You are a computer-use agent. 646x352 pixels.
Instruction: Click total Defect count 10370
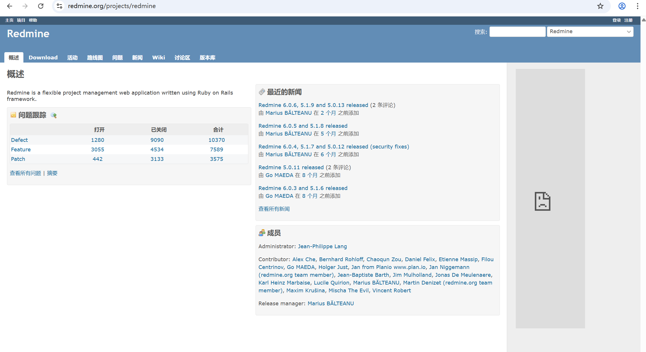(217, 140)
